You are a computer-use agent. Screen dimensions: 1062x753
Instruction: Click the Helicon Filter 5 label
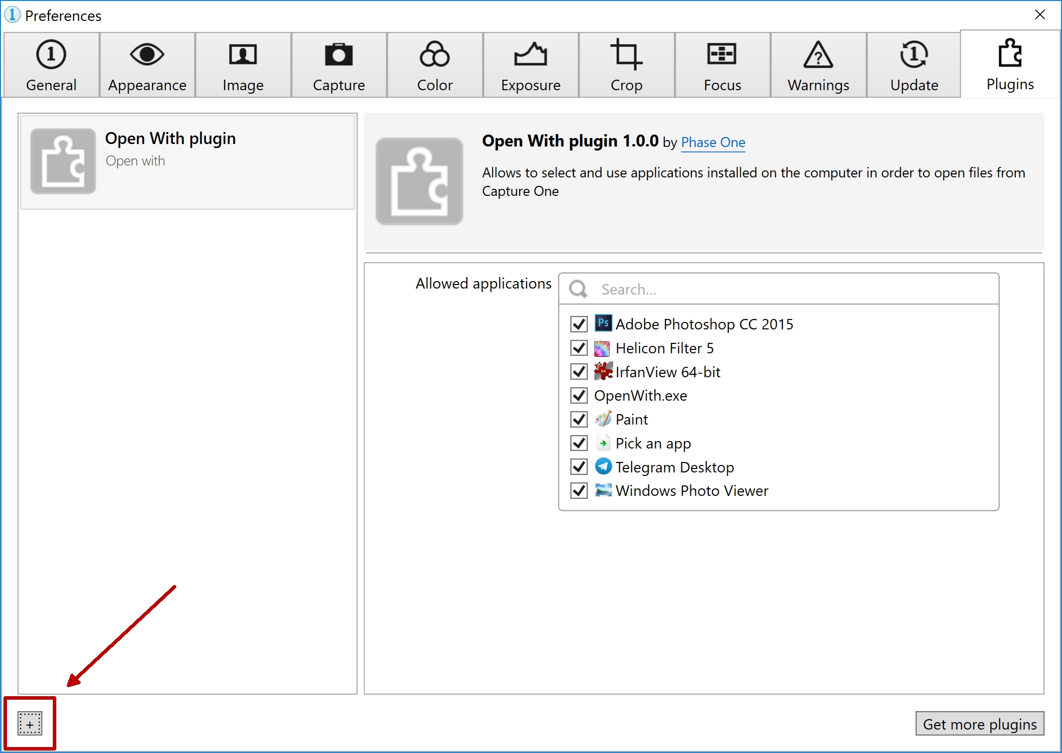(664, 348)
